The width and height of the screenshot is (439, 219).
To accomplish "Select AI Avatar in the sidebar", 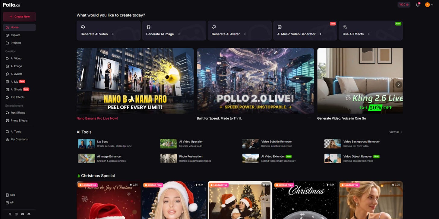I will coord(19,74).
